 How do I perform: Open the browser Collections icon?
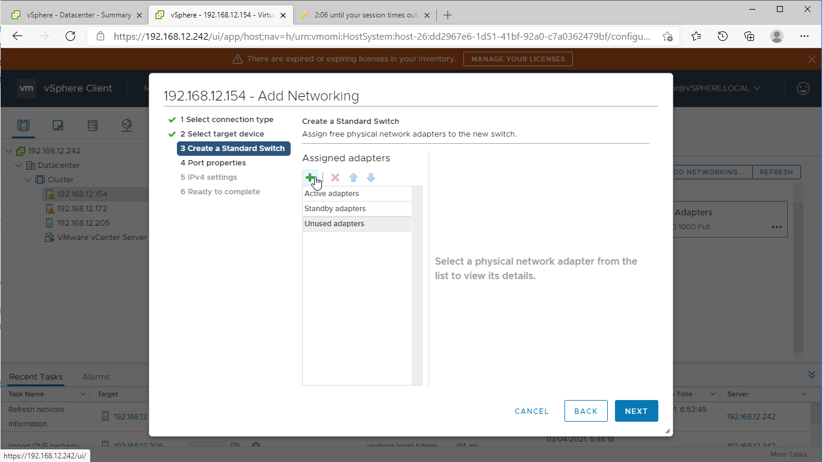coord(749,36)
